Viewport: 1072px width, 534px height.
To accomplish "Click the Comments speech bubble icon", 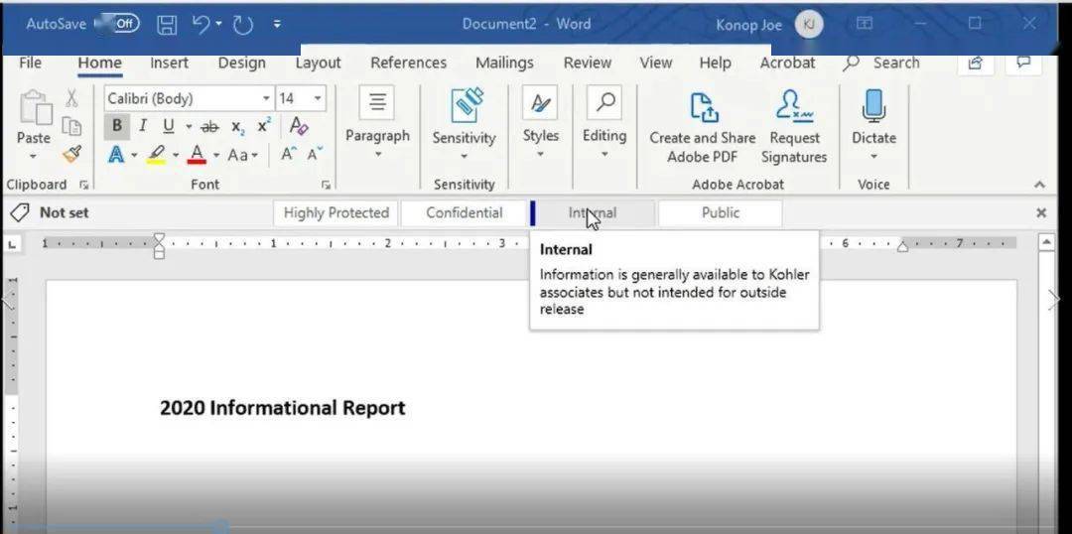I will click(1023, 63).
